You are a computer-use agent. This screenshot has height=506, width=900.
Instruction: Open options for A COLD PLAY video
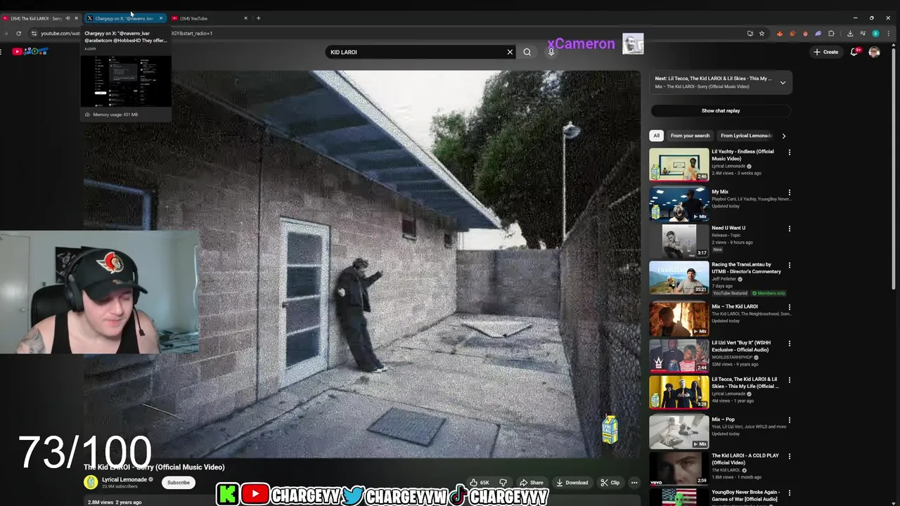tap(789, 457)
